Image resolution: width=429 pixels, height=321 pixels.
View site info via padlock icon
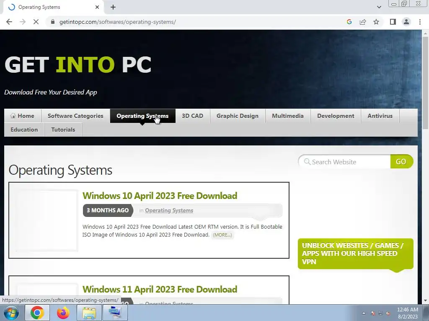[x=53, y=22]
